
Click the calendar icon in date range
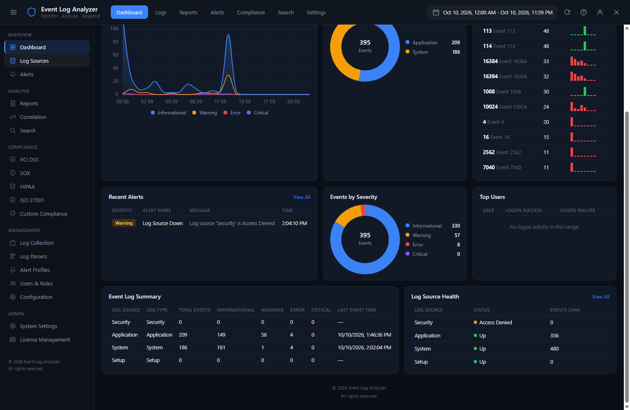pos(436,12)
